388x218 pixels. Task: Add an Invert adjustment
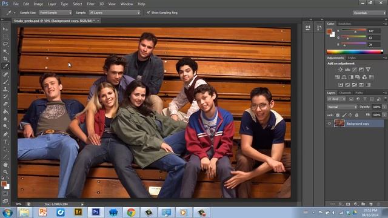(341, 85)
